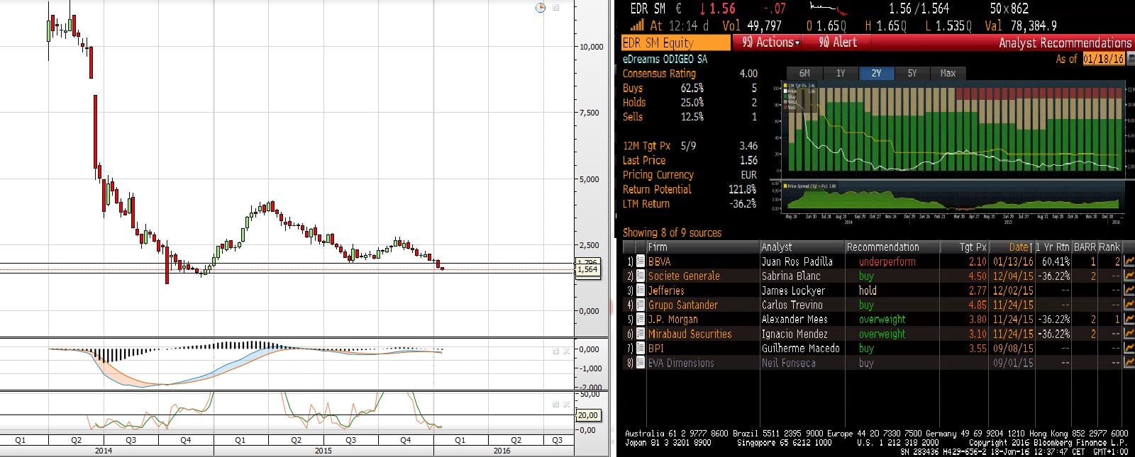Open the Jefferies report document icon
Screen dimensions: 1135x457
coord(641,290)
